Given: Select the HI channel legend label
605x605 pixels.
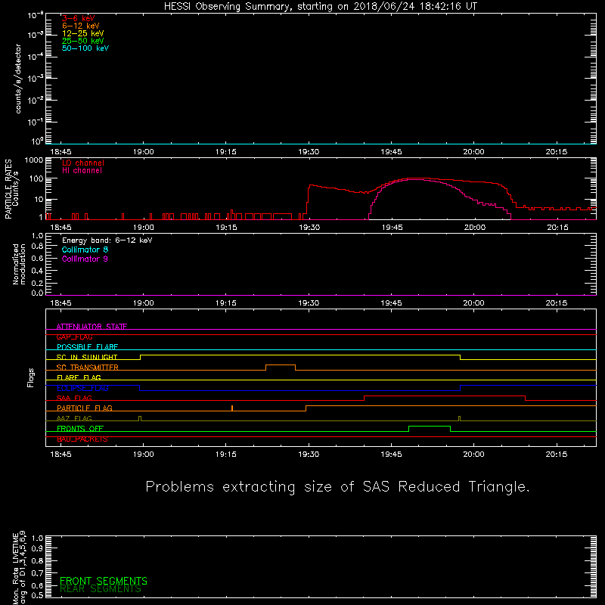Looking at the screenshot, I should pos(82,171).
